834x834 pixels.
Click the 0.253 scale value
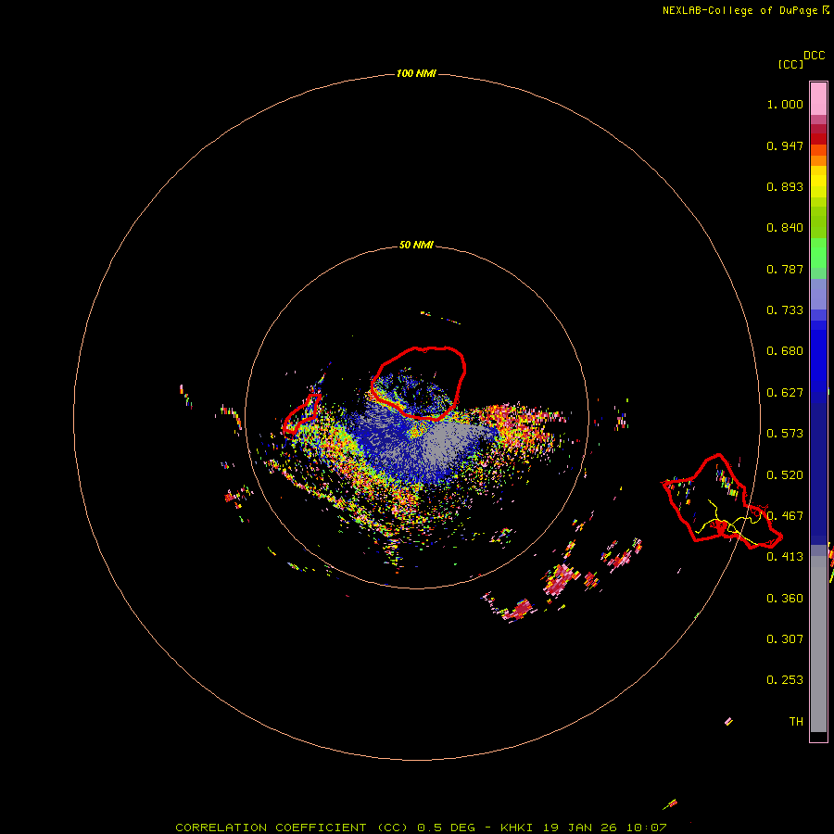point(785,680)
